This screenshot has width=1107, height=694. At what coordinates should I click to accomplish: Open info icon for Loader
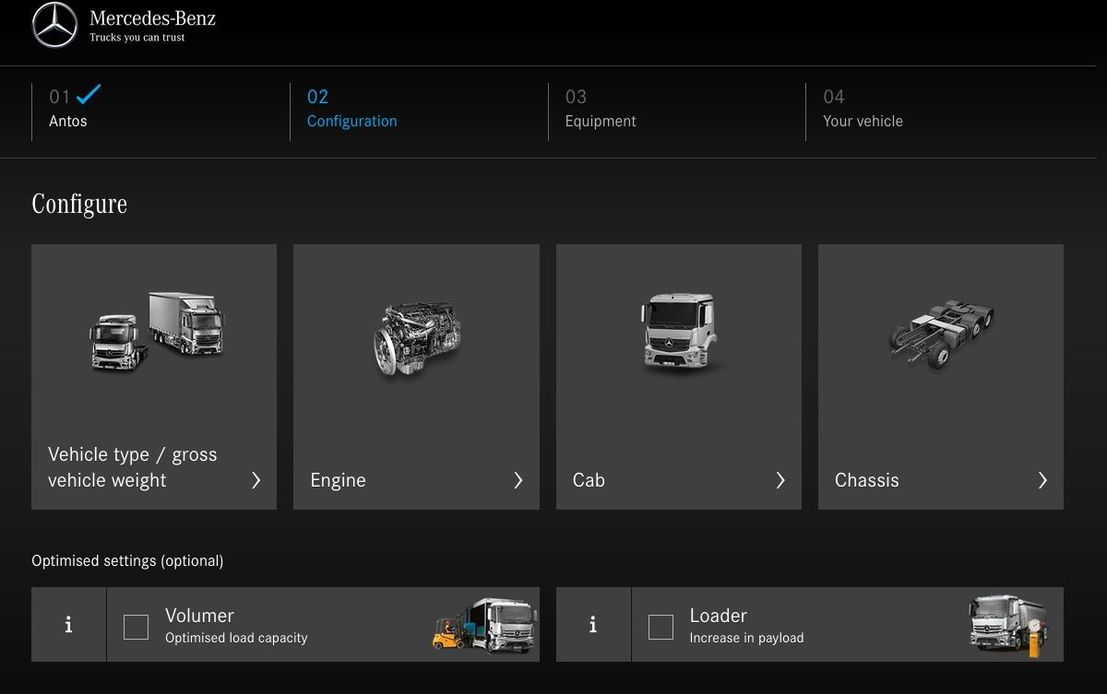593,625
